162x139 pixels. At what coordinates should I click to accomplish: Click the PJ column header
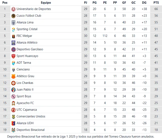click(x=86, y=3)
